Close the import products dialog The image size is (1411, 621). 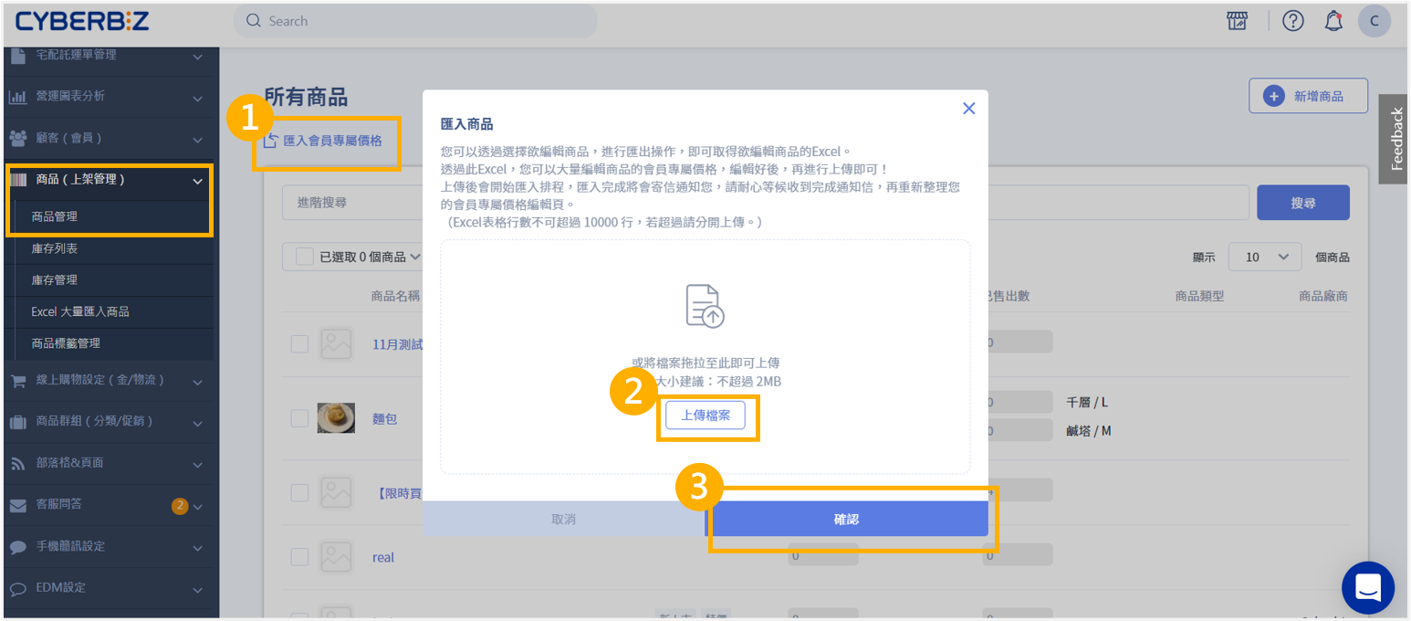pyautogui.click(x=968, y=109)
